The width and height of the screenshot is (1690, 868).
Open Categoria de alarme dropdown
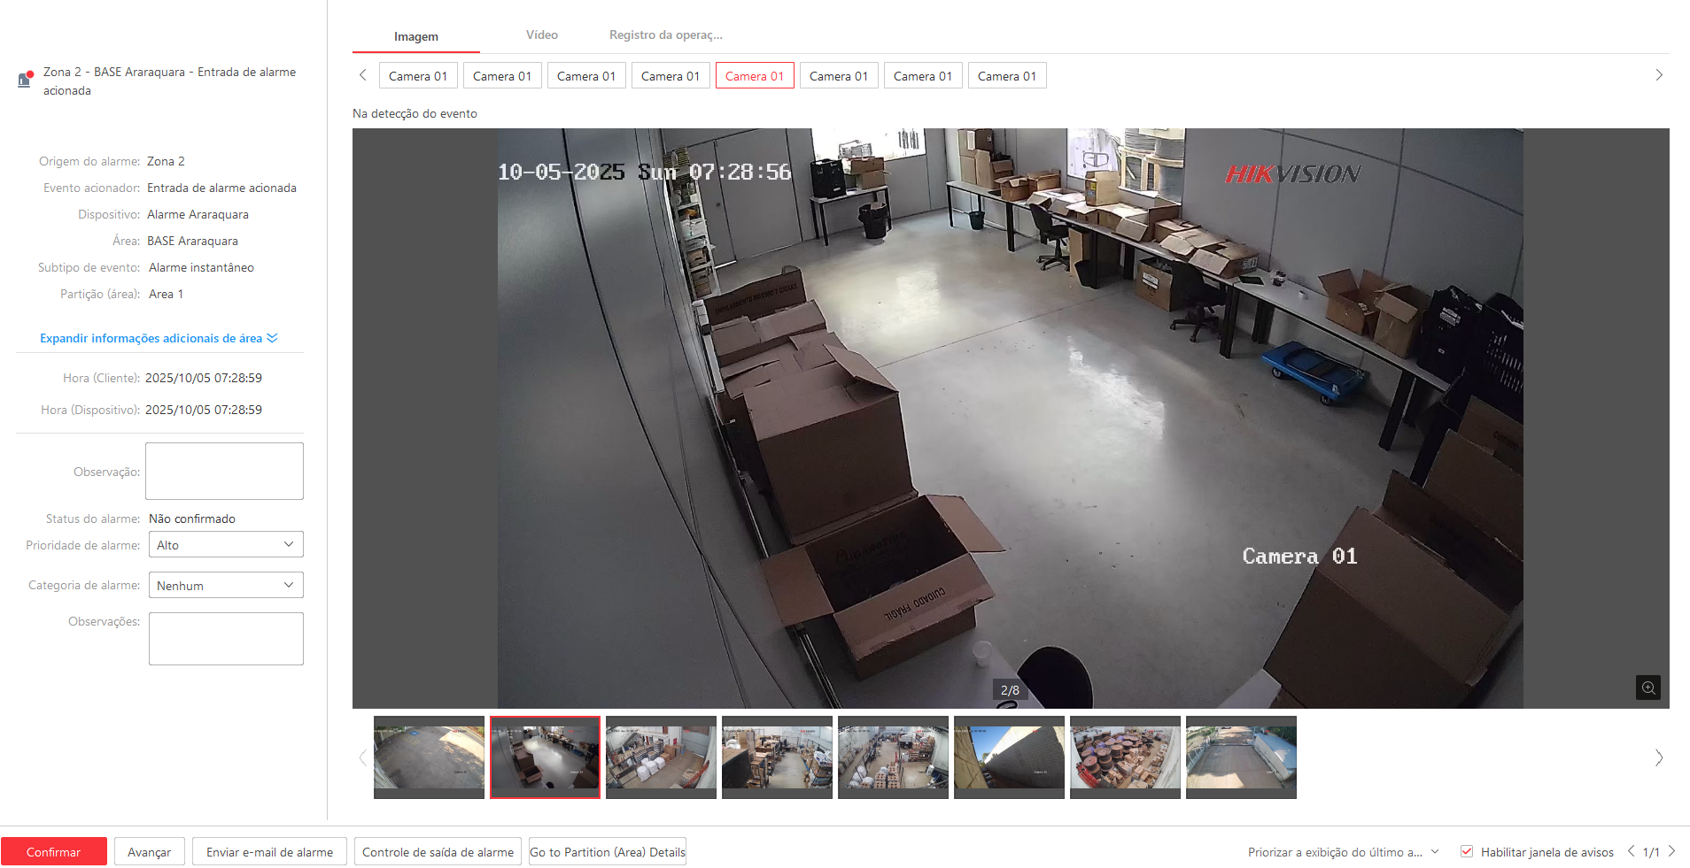(226, 586)
